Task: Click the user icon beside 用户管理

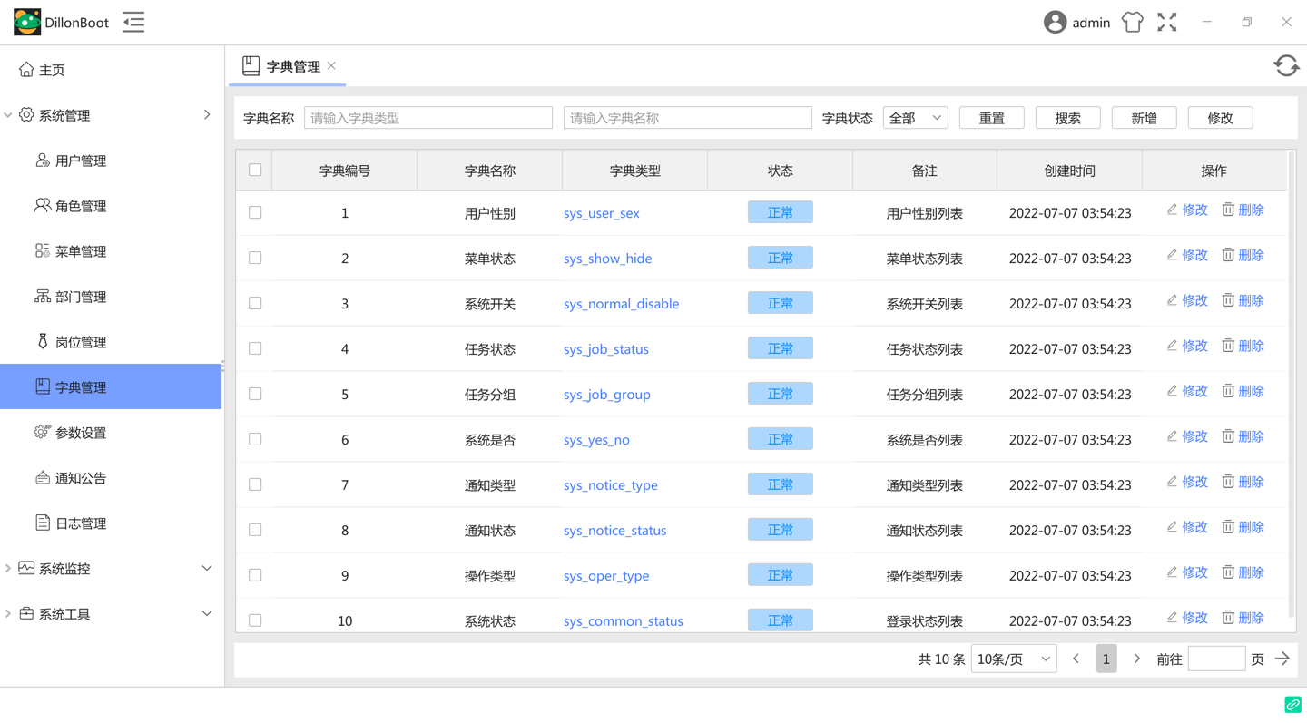Action: tap(43, 160)
